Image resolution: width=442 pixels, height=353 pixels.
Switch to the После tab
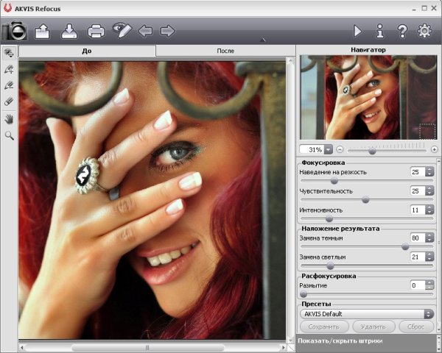tap(225, 51)
